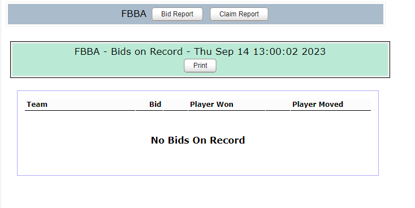Click the blank header cell before Player Won
Image resolution: width=415 pixels, height=208 pixels.
pos(175,104)
